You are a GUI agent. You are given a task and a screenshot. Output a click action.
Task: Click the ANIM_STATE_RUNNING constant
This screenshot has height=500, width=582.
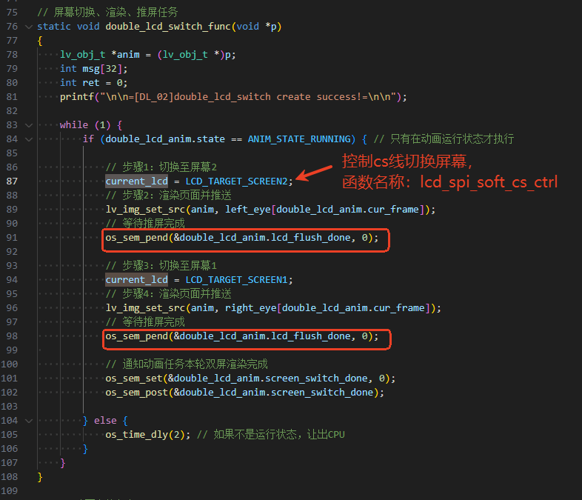point(299,139)
